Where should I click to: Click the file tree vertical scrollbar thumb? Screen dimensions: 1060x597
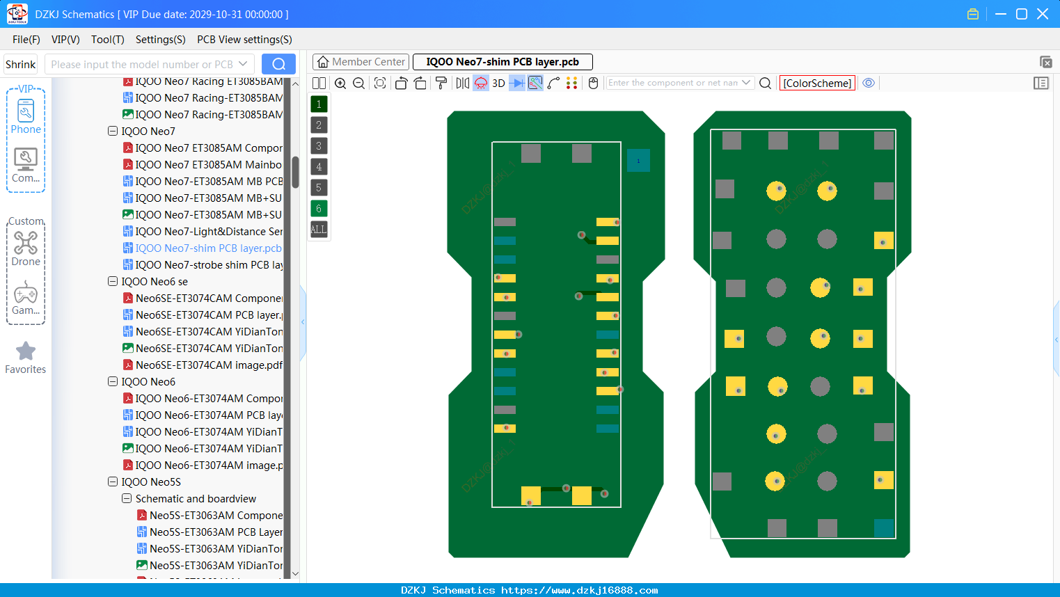pyautogui.click(x=295, y=172)
